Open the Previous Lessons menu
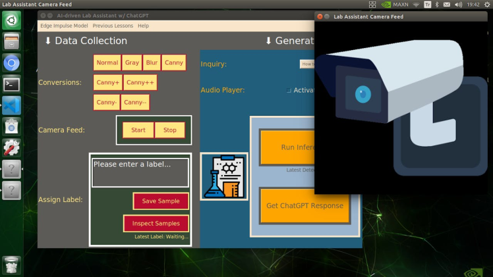493x277 pixels. pos(112,26)
